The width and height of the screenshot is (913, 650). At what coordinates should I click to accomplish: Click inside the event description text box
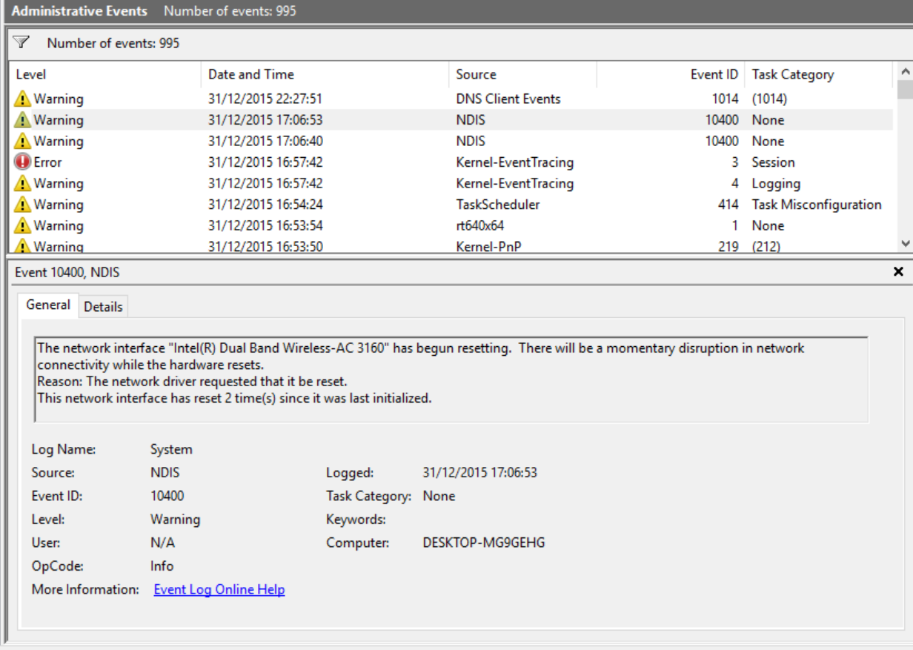451,379
